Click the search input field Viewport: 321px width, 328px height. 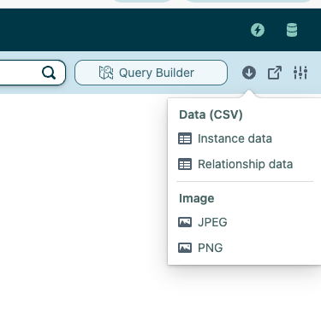click(32, 73)
